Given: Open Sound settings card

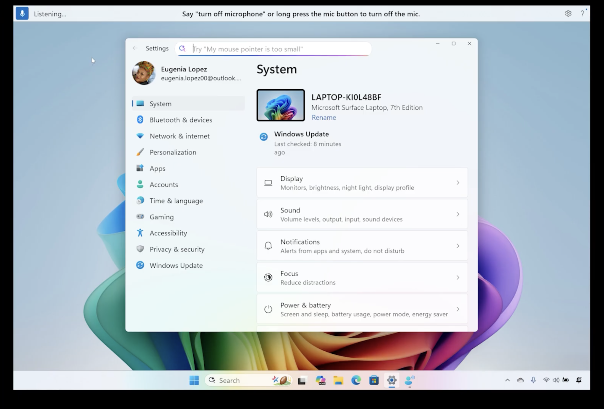Looking at the screenshot, I should tap(362, 214).
